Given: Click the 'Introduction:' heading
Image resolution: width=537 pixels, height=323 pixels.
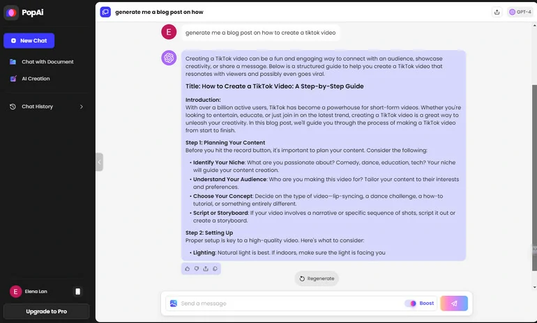Looking at the screenshot, I should click(x=203, y=100).
